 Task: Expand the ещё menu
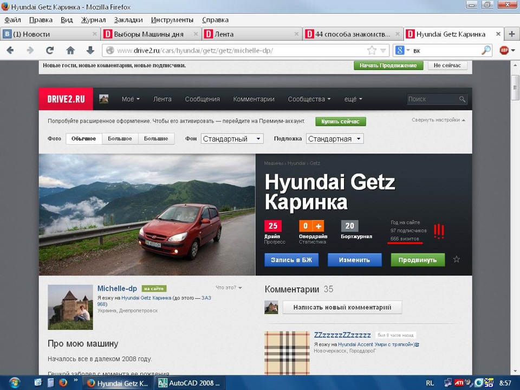(353, 99)
